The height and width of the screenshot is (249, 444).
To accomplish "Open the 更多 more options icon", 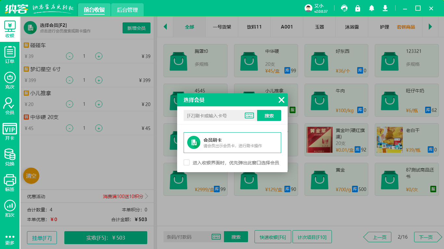I will pos(10,239).
